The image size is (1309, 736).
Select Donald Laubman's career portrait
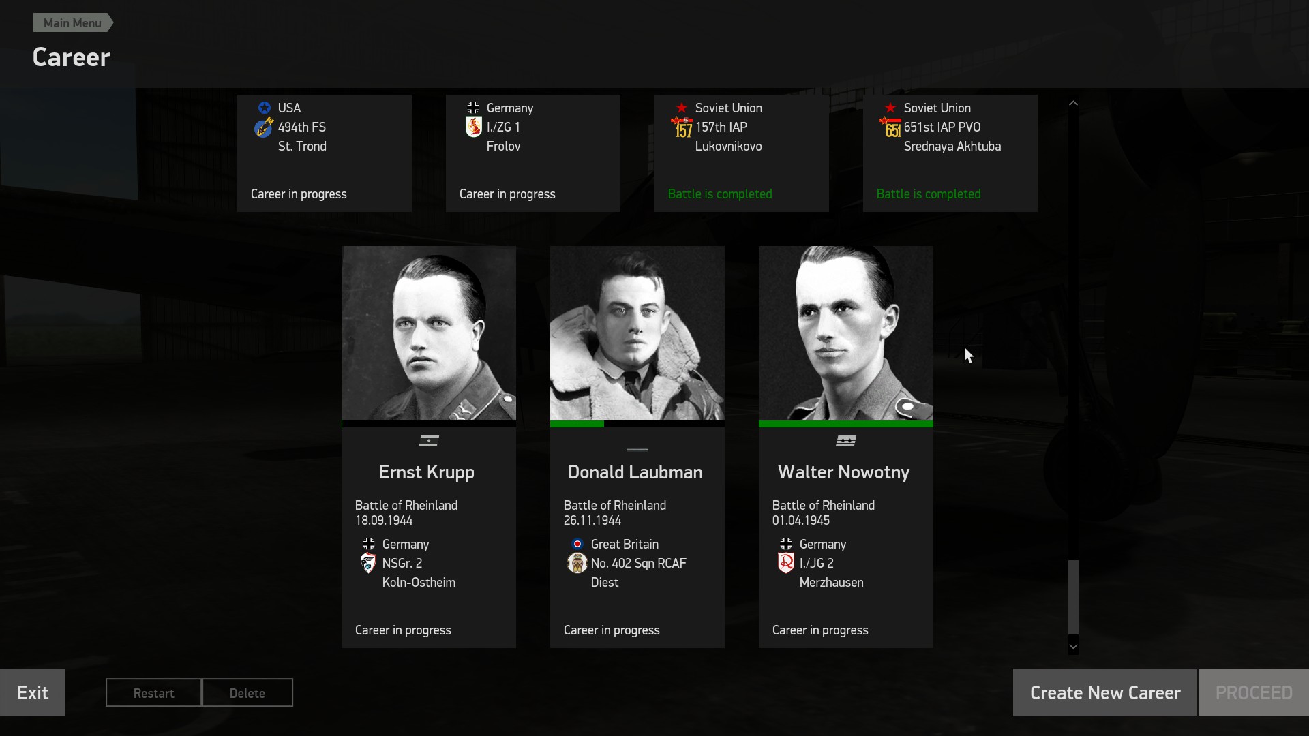tap(637, 333)
